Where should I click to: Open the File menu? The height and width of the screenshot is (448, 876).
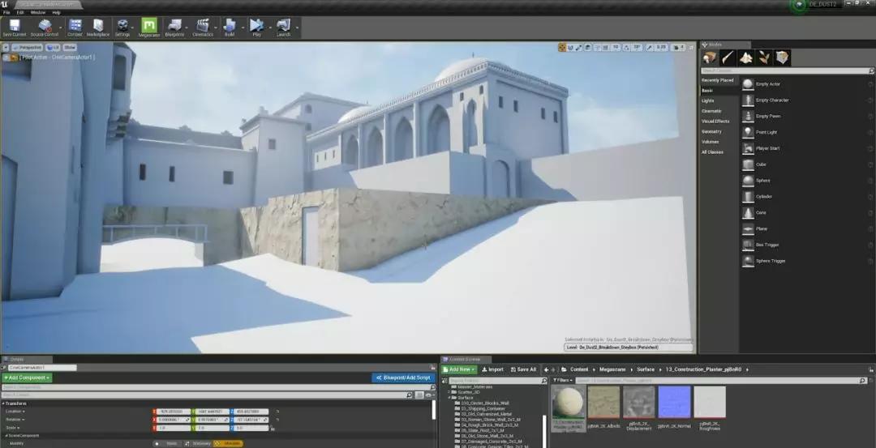[x=6, y=12]
